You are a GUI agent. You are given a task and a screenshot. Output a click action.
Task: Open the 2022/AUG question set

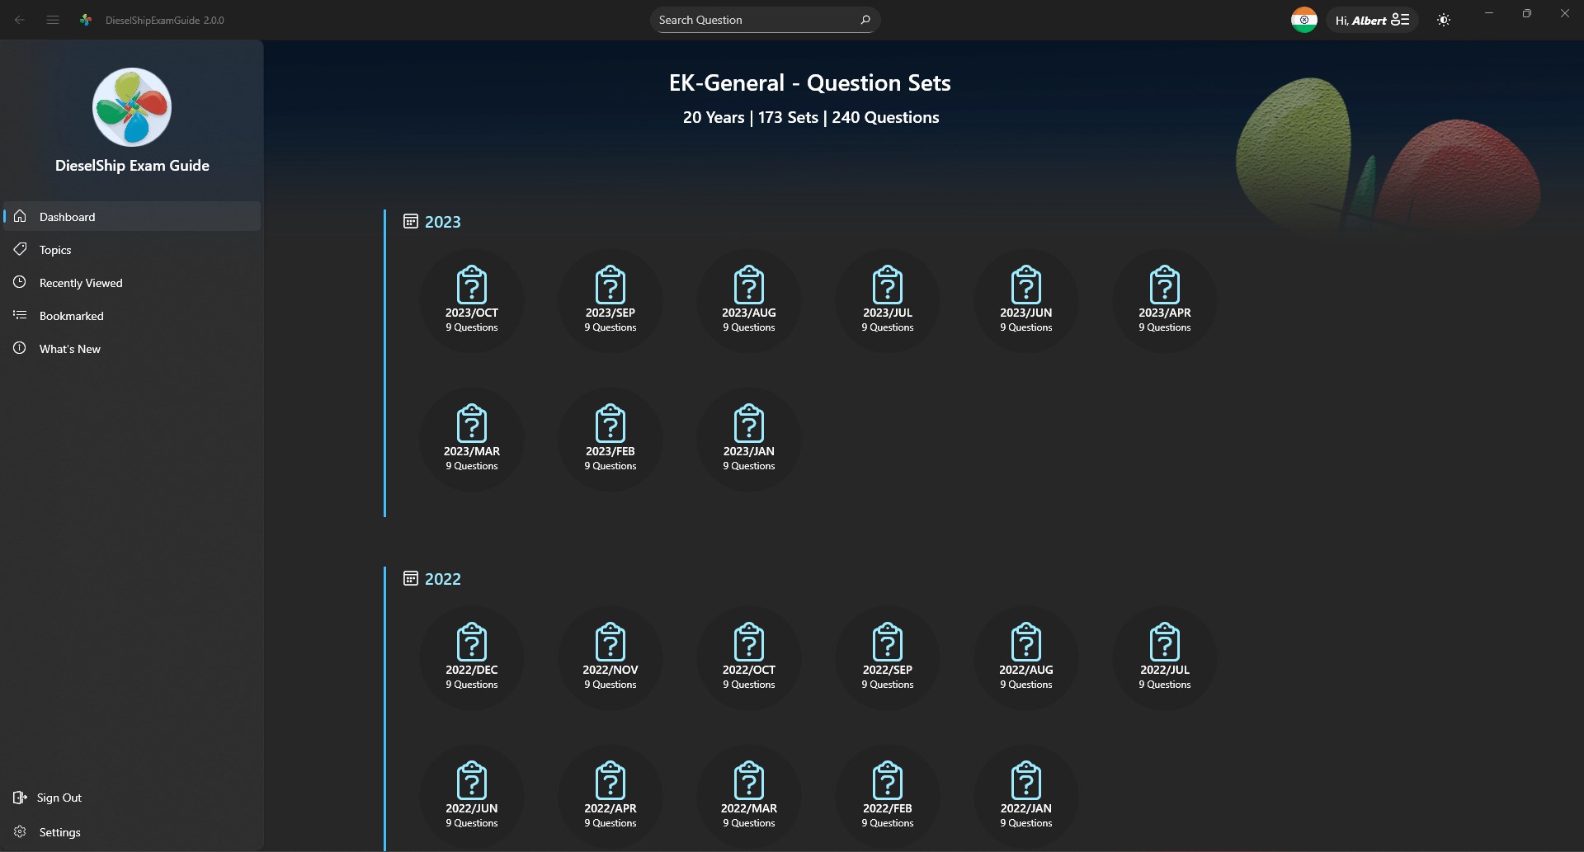pos(1026,658)
